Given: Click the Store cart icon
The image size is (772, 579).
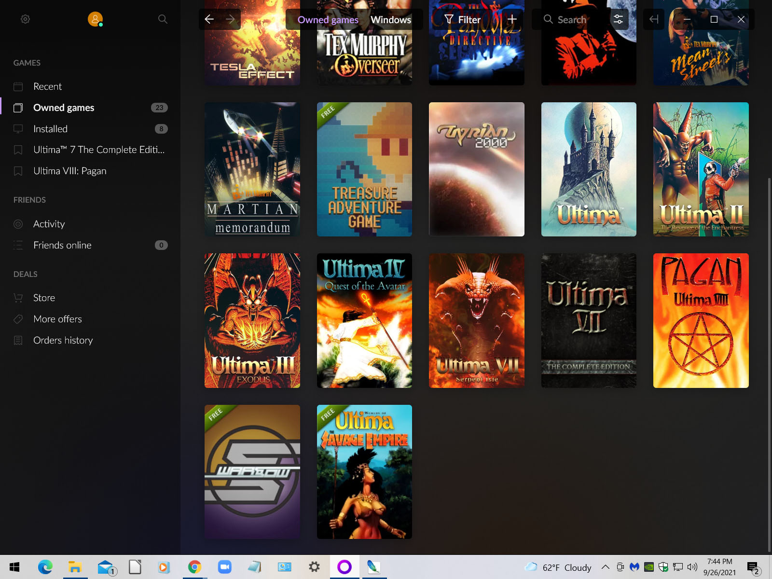Looking at the screenshot, I should 18,298.
